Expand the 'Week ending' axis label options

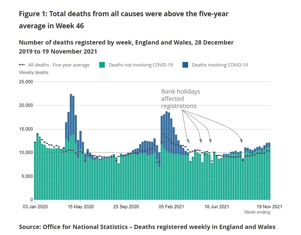[x=258, y=212]
